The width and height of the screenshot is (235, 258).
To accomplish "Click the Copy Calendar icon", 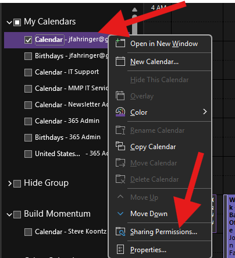I will (x=120, y=146).
